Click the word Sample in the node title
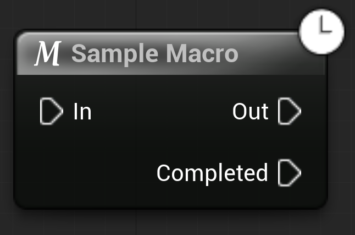Image resolution: width=355 pixels, height=235 pixels. point(114,55)
